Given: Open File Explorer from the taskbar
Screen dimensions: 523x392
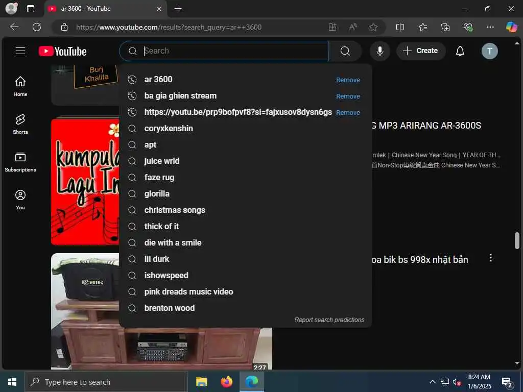Looking at the screenshot, I should pyautogui.click(x=201, y=382).
